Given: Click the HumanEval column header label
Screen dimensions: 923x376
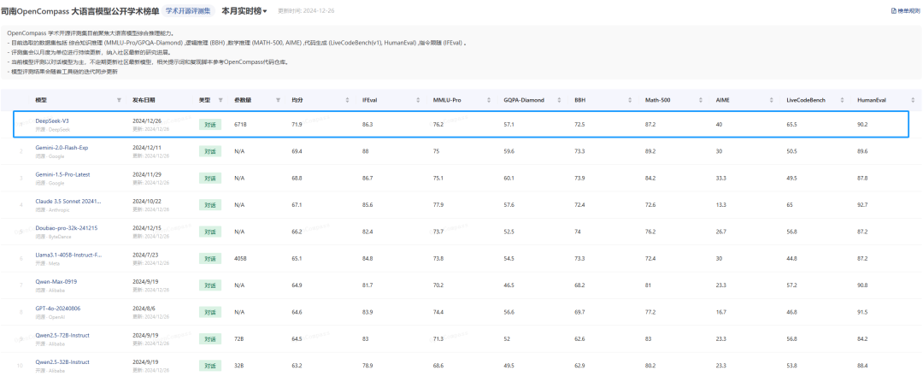Looking at the screenshot, I should (870, 100).
